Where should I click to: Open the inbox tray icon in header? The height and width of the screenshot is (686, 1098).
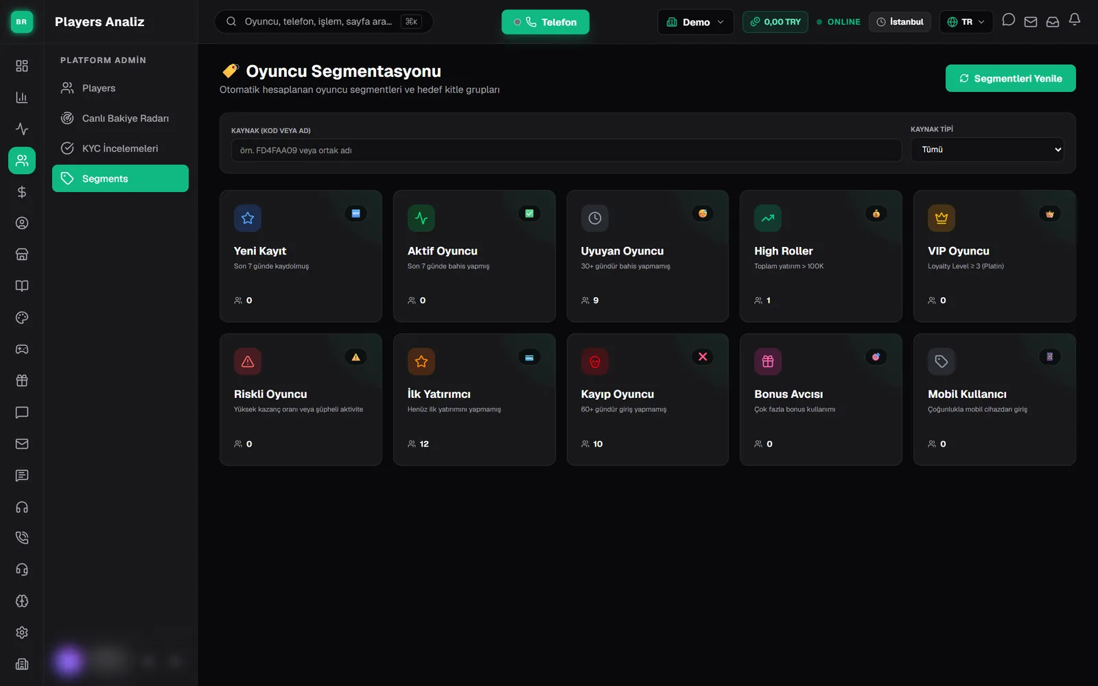(x=1052, y=22)
